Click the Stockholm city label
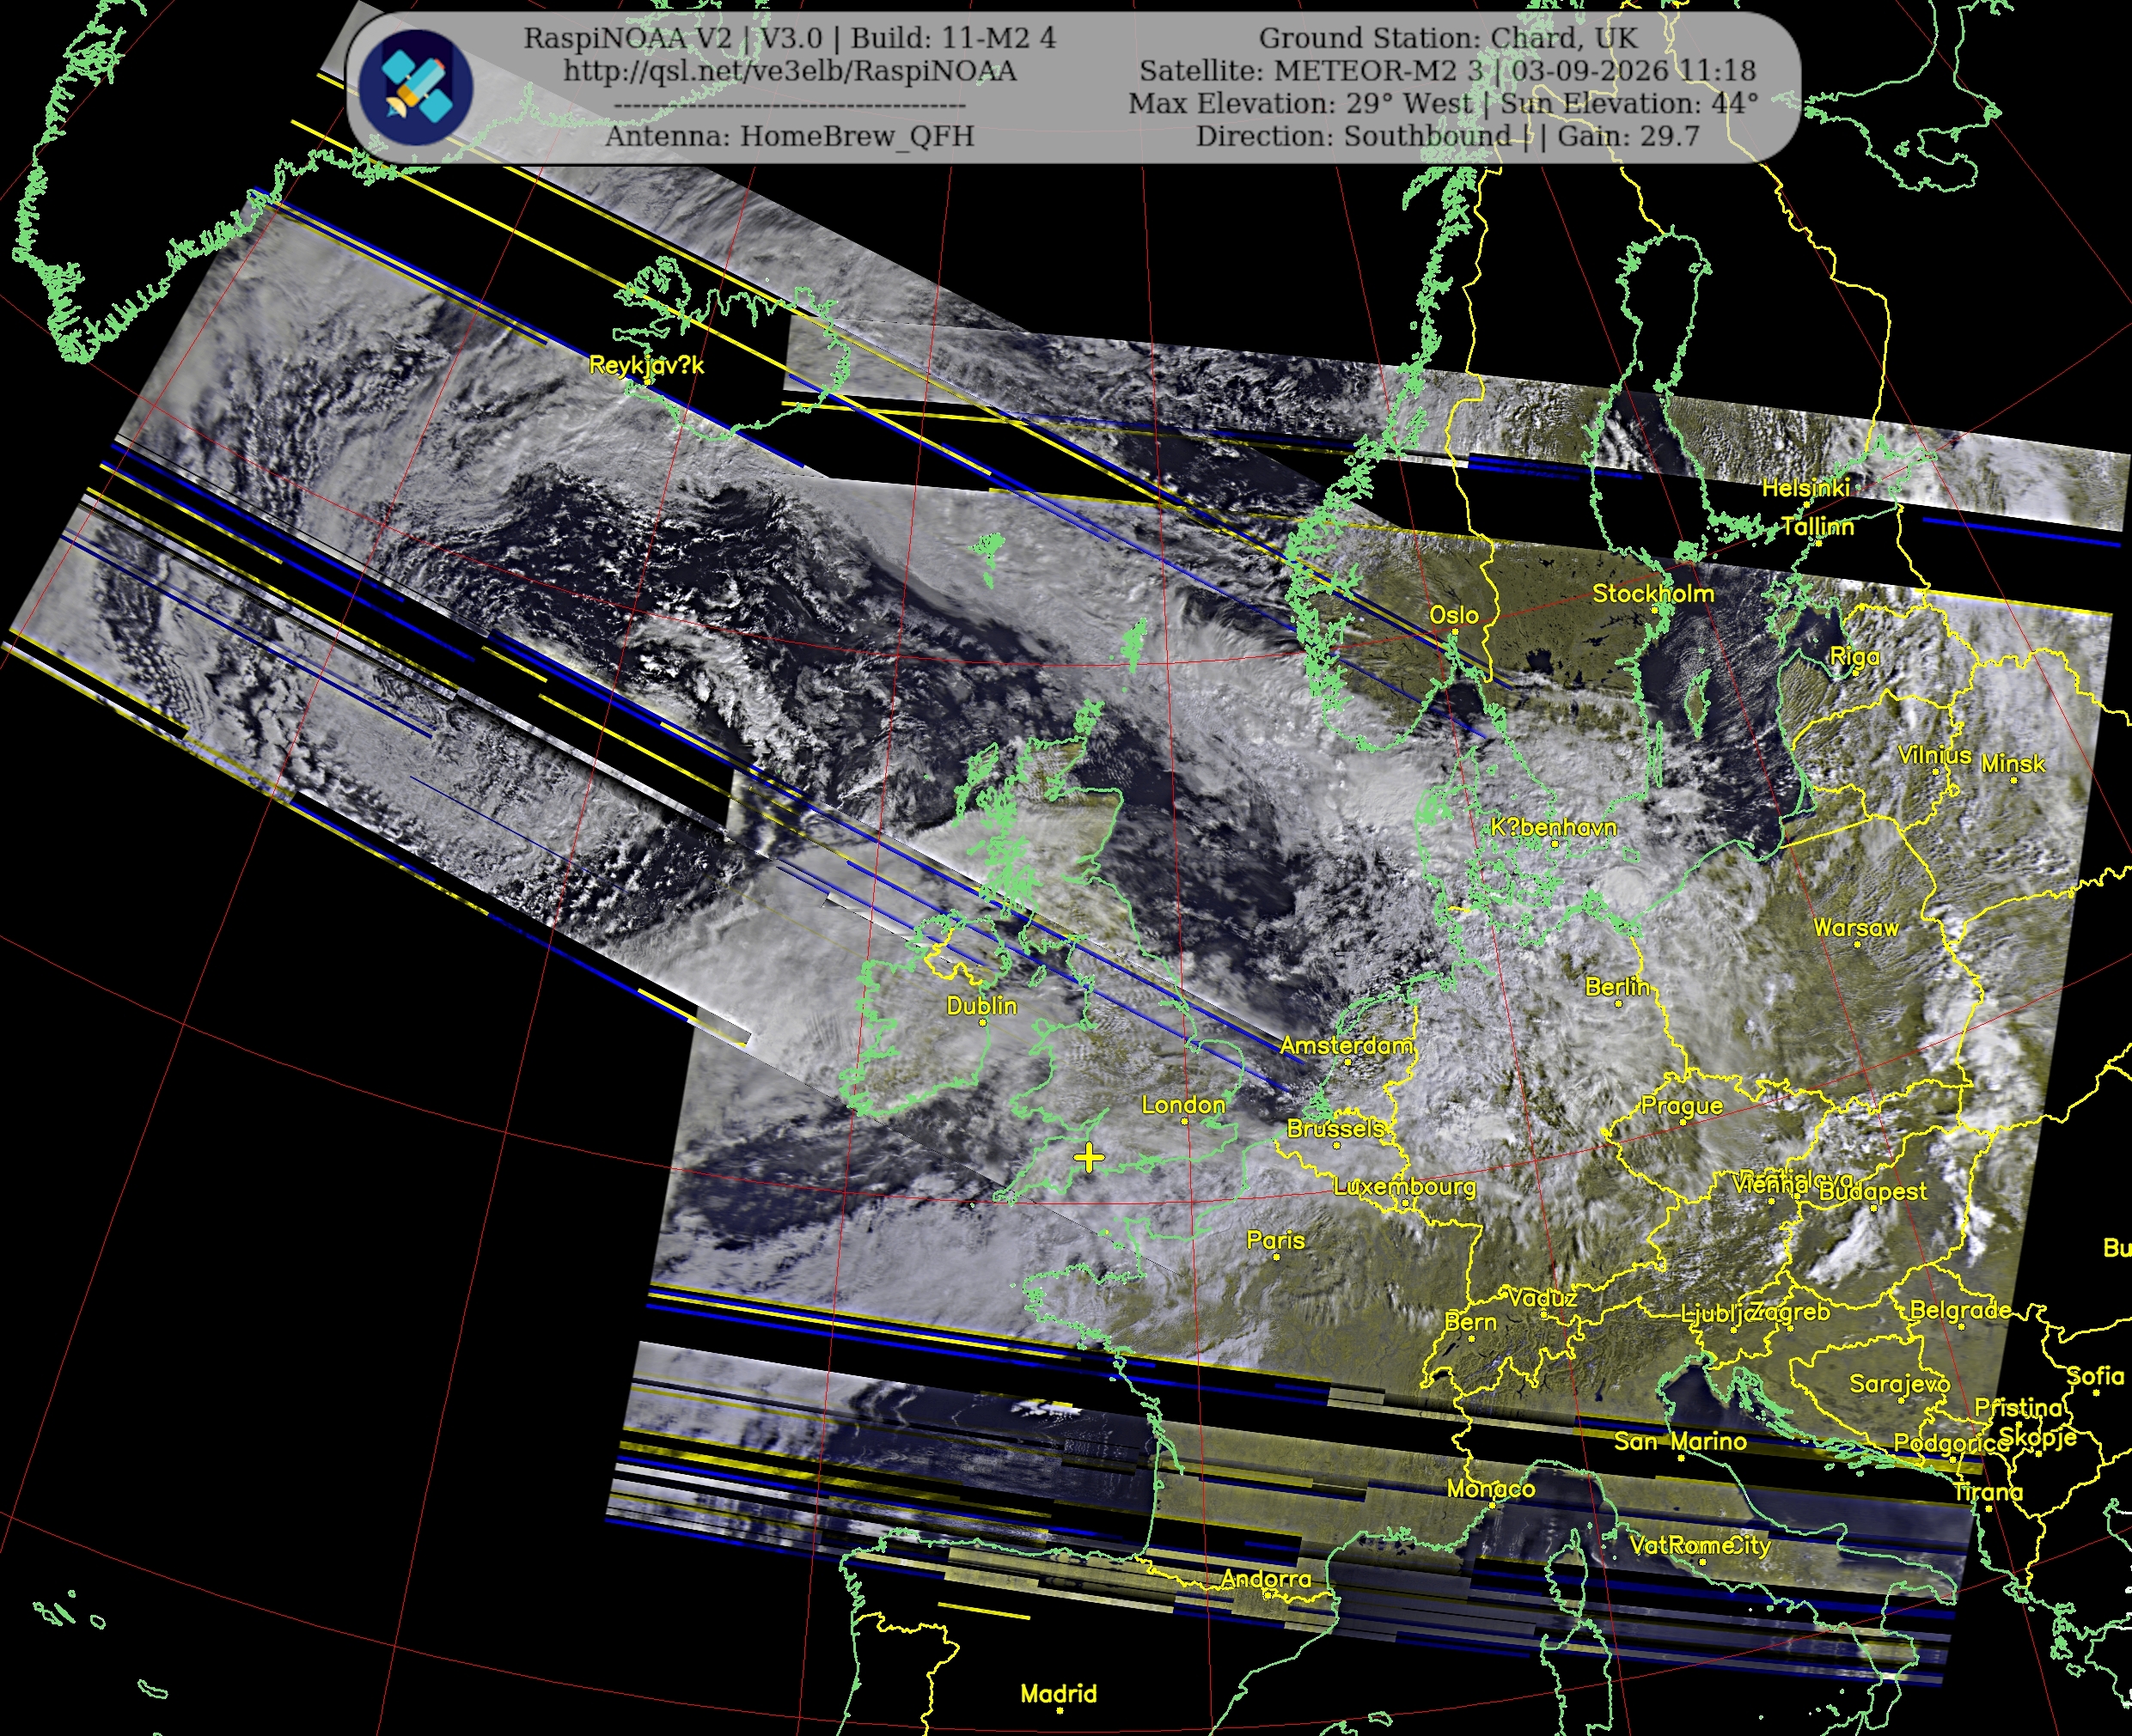 click(x=1652, y=593)
